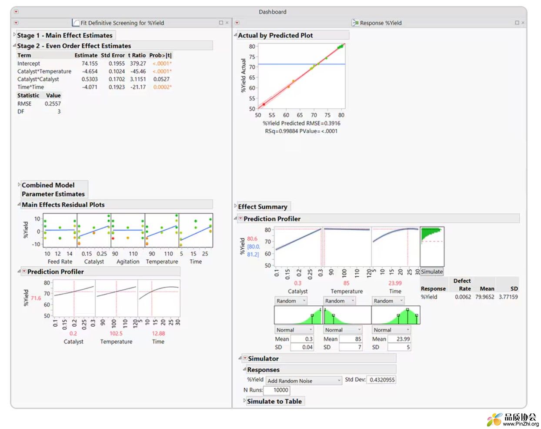
Task: Open the Fit Definitive Screening panel's red triangle menu
Action: point(16,23)
